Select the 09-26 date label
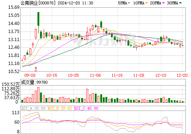The width and height of the screenshot is (191, 134). [x=30, y=75]
